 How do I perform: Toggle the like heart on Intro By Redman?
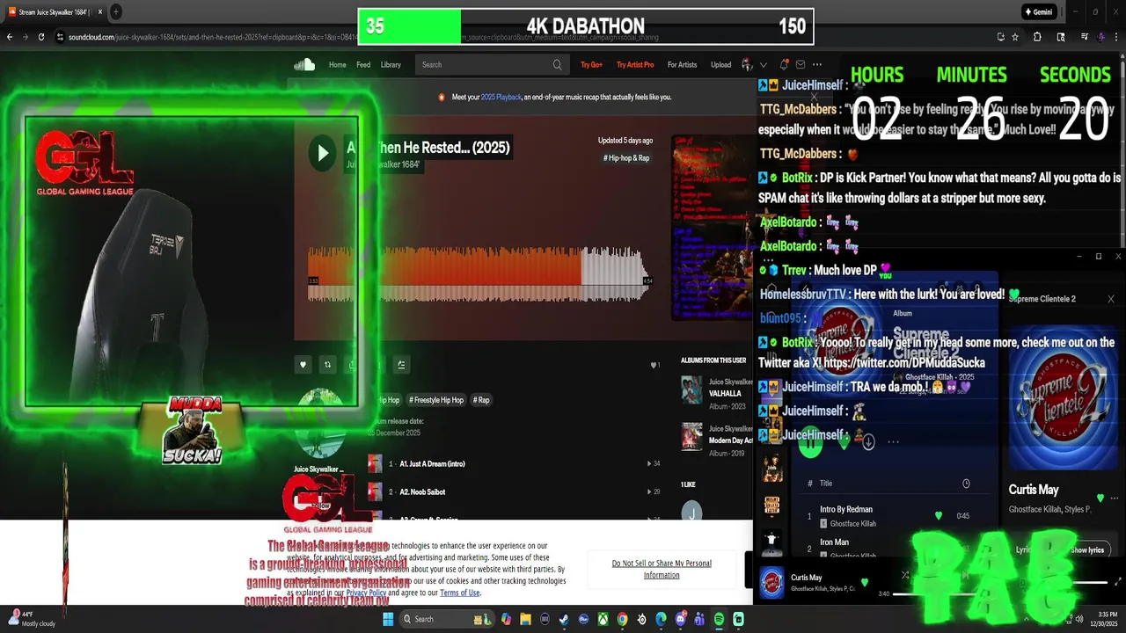pos(939,516)
